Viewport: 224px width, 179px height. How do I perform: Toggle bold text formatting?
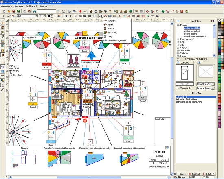point(66,16)
